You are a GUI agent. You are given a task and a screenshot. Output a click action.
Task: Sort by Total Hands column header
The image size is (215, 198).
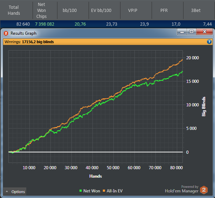[x=14, y=10]
